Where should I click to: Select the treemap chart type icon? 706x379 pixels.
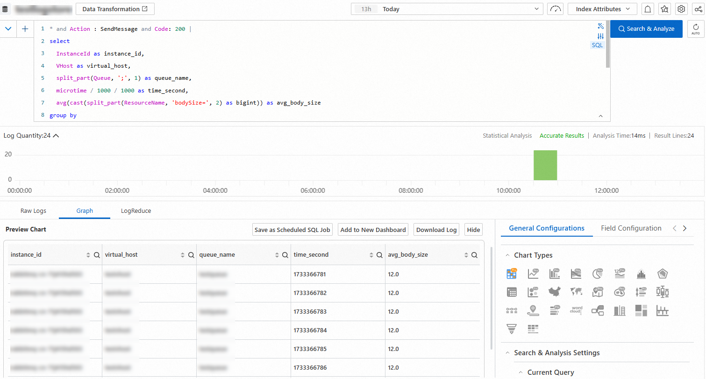click(641, 310)
